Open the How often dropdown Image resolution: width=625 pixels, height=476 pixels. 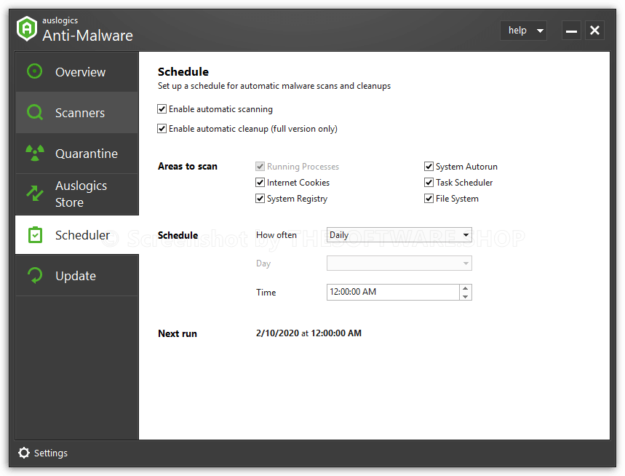tap(399, 235)
